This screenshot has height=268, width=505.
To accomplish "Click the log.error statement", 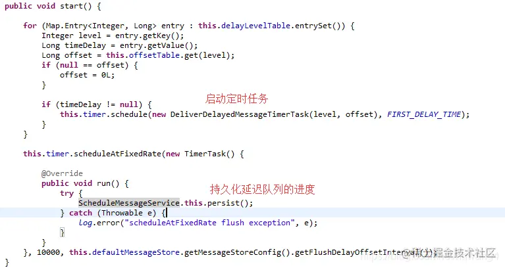I will tap(198, 223).
